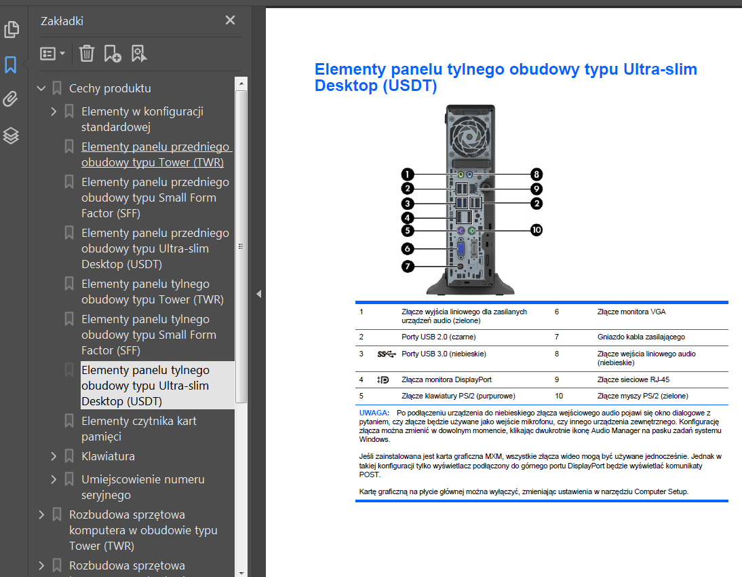Open Elementy panelu przedniego Ultra-slim Desktop bookmark

point(155,248)
